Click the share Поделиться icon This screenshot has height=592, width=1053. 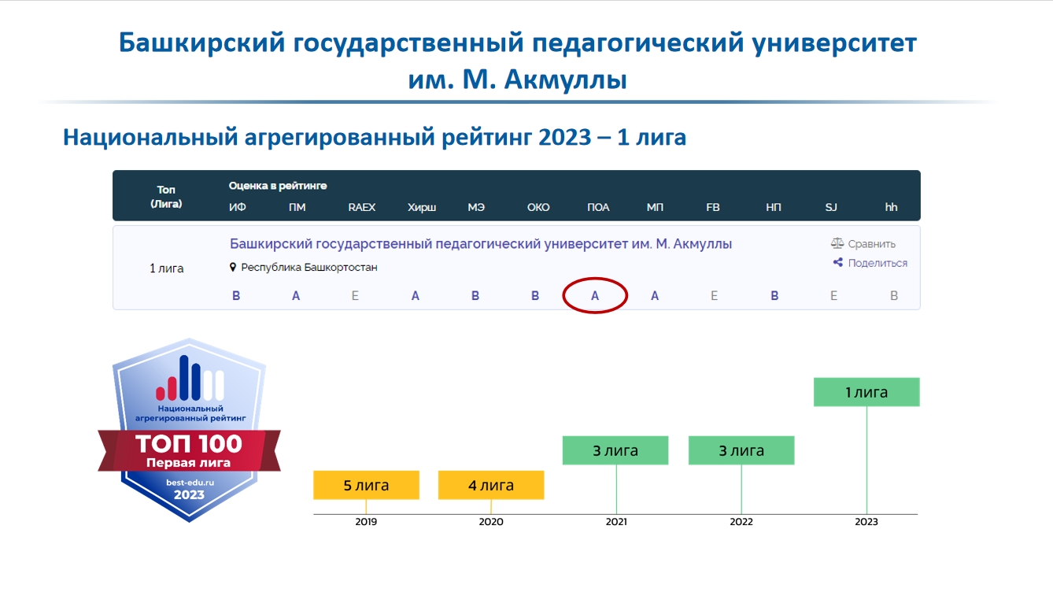tap(838, 263)
